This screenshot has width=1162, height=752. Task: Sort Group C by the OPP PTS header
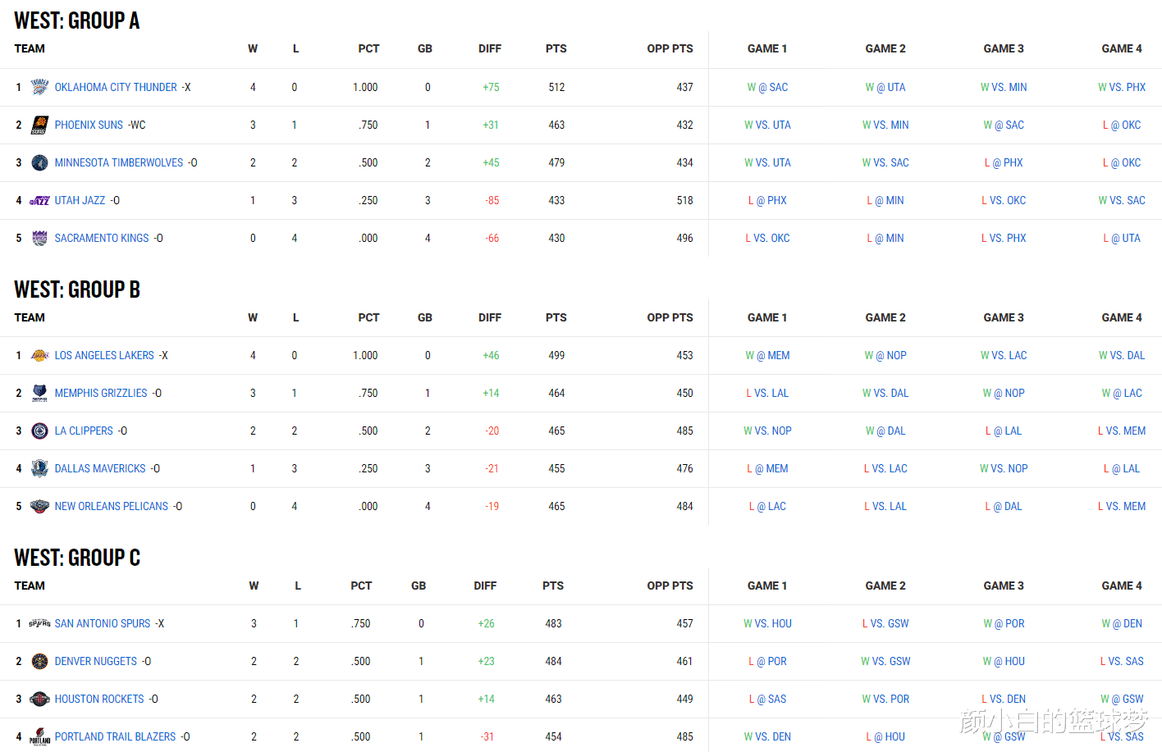(670, 586)
